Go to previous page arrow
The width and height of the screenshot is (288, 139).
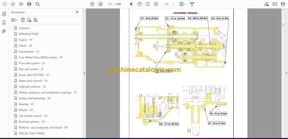point(92,4)
